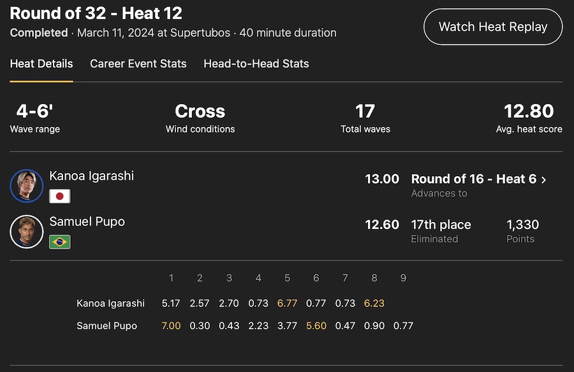Expand the Round of 16 chevron arrow

pyautogui.click(x=544, y=180)
